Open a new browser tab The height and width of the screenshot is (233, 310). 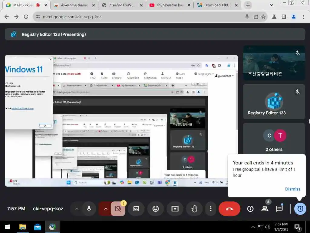point(248,5)
